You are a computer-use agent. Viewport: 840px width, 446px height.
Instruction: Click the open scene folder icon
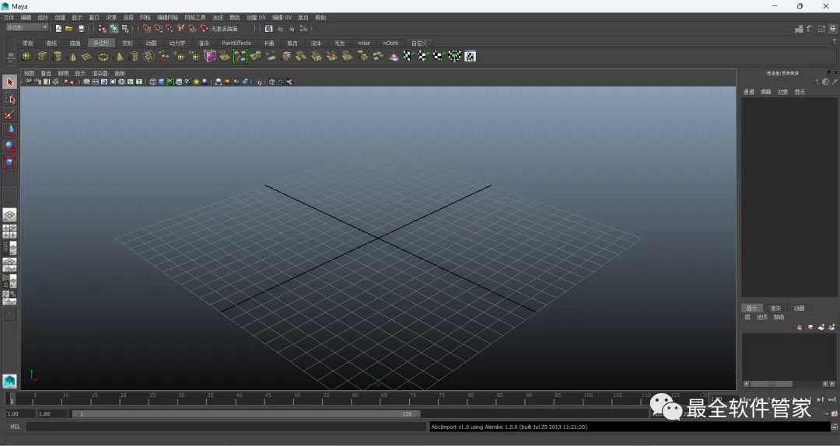[x=69, y=29]
